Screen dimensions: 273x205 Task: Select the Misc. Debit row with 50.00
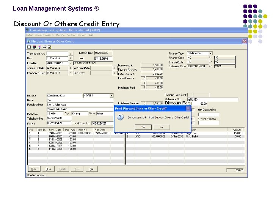[185, 136]
